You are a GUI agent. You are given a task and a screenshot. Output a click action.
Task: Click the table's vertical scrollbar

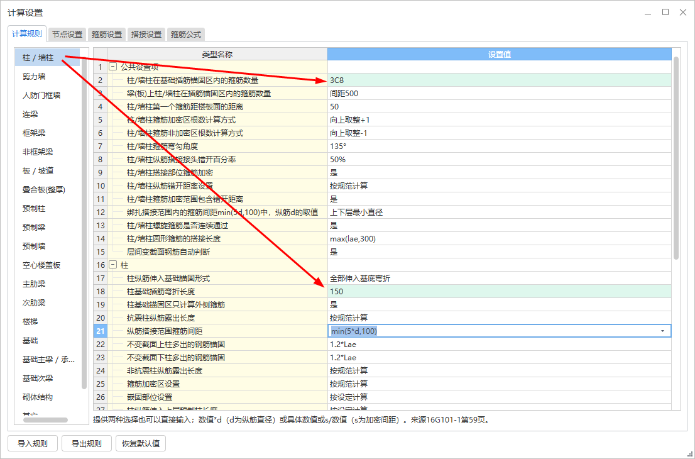[x=676, y=158]
